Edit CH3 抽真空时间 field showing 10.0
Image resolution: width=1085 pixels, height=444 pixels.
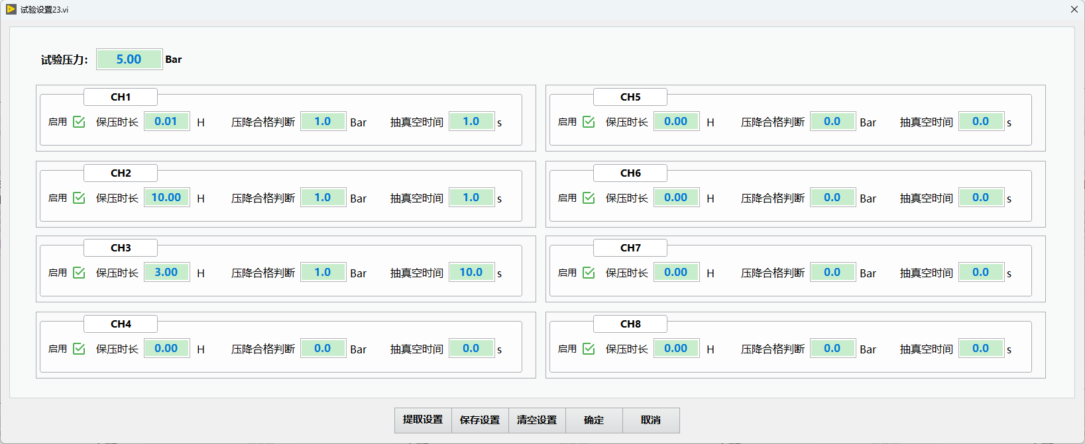click(472, 273)
